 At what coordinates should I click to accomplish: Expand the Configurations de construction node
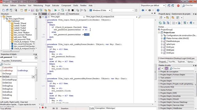coord(162,35)
